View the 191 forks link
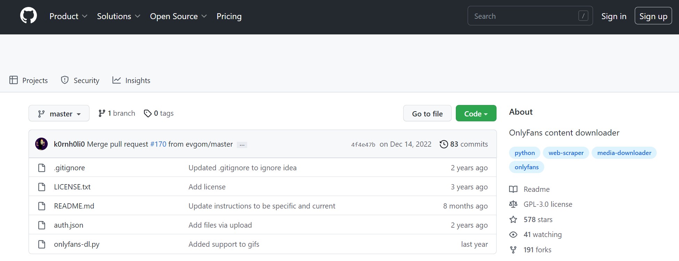 click(537, 250)
